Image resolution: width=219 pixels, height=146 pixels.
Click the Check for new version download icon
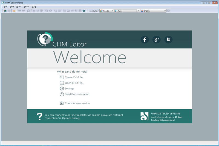click(62, 103)
